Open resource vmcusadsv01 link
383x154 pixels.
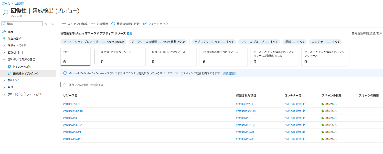pyautogui.click(x=71, y=104)
